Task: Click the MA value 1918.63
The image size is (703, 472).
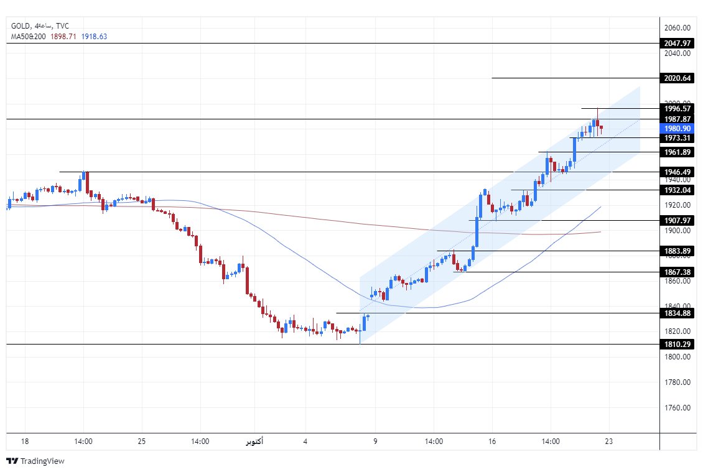Action: tap(94, 36)
